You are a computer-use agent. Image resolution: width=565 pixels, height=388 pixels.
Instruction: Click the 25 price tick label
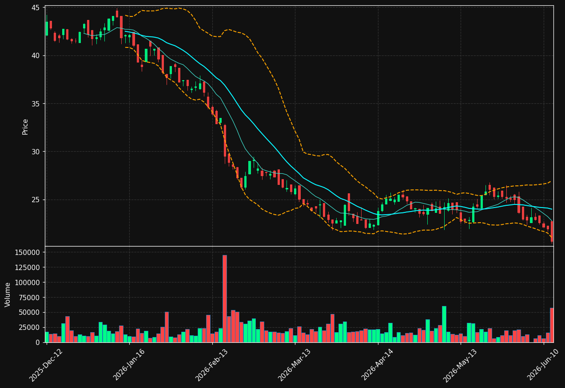(x=36, y=200)
